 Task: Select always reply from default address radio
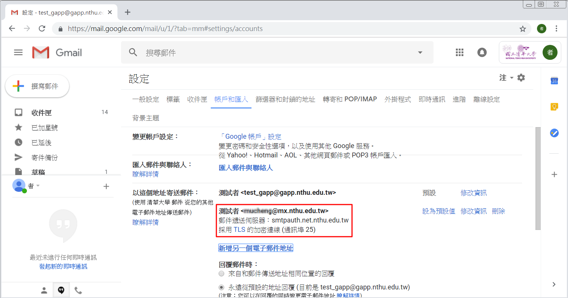222,287
